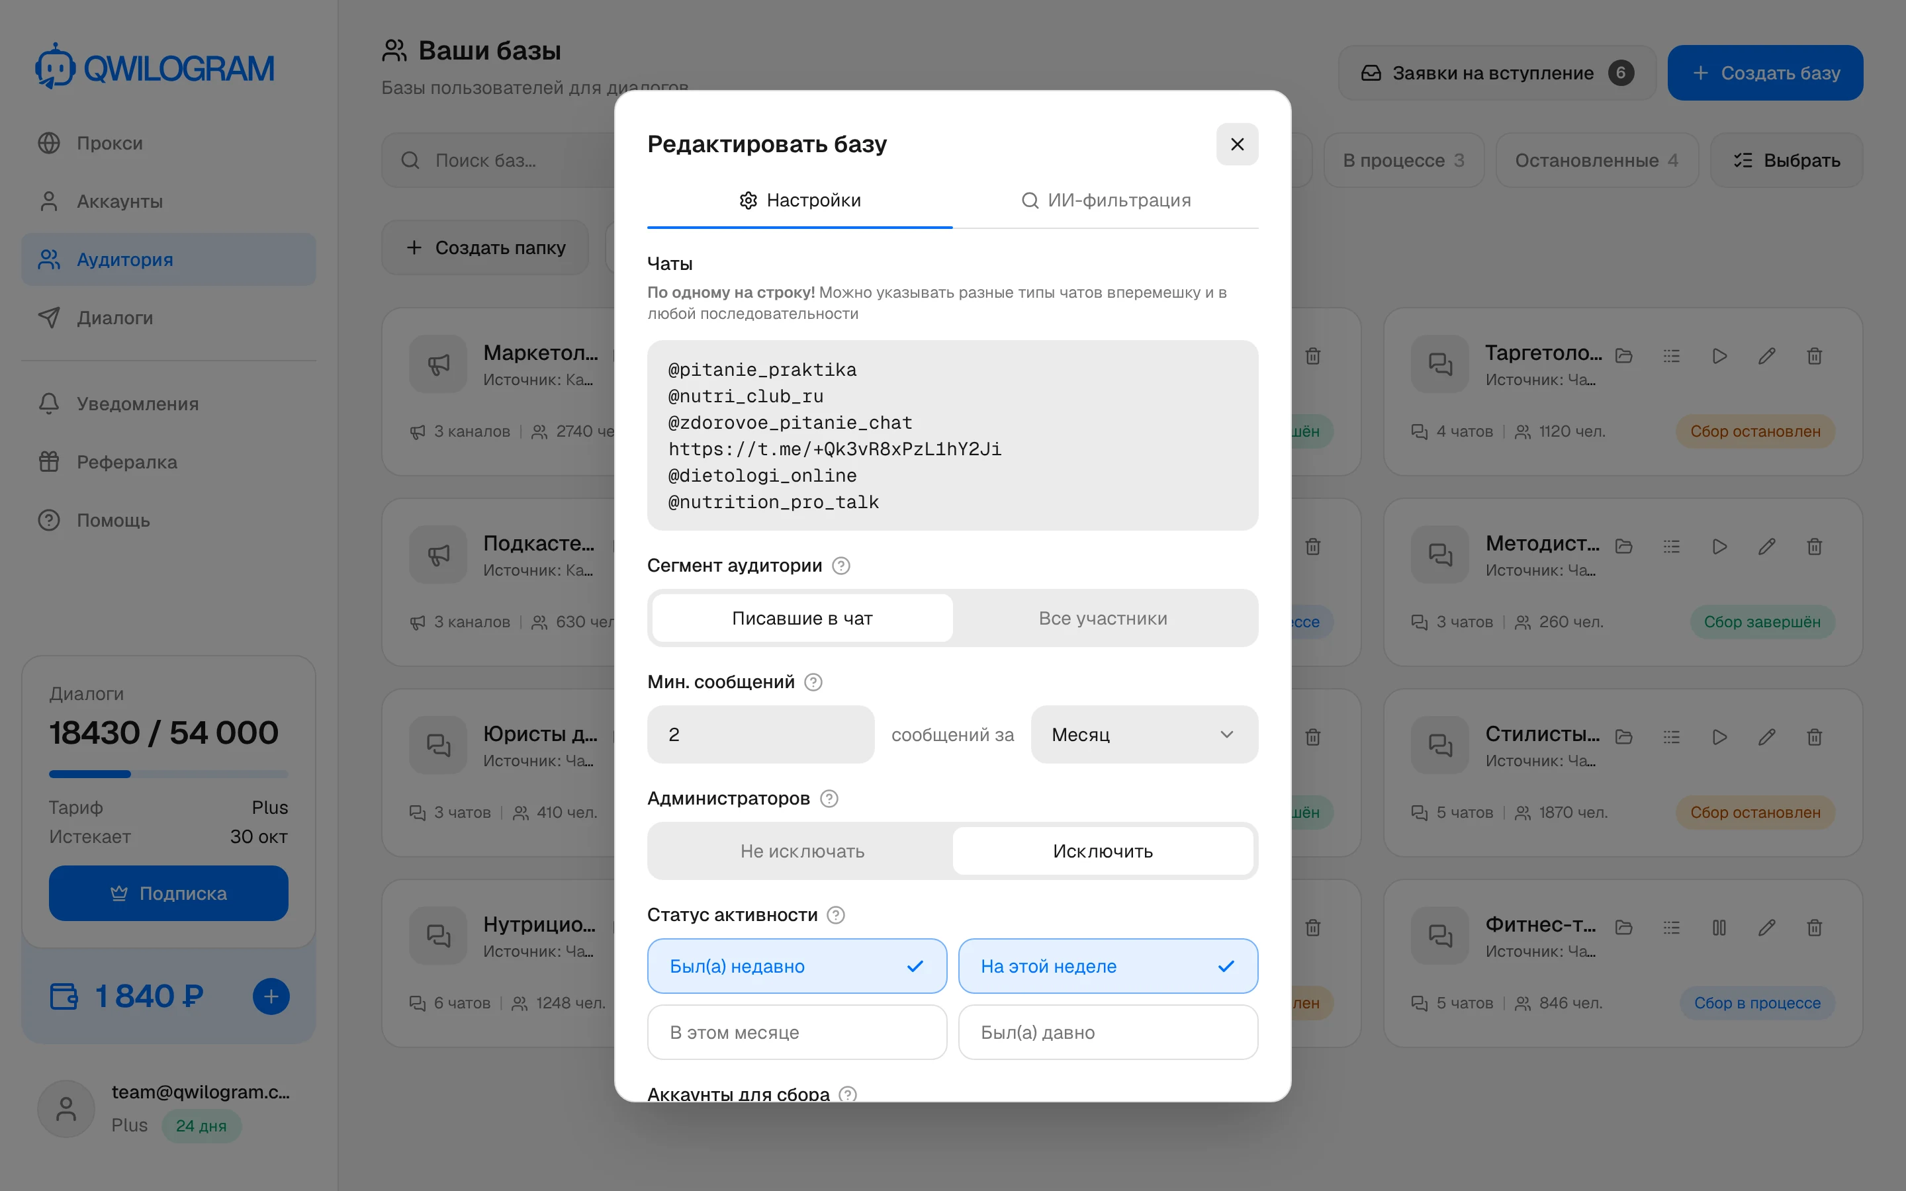Open Диалоги in the sidebar
The width and height of the screenshot is (1906, 1191).
click(x=169, y=318)
